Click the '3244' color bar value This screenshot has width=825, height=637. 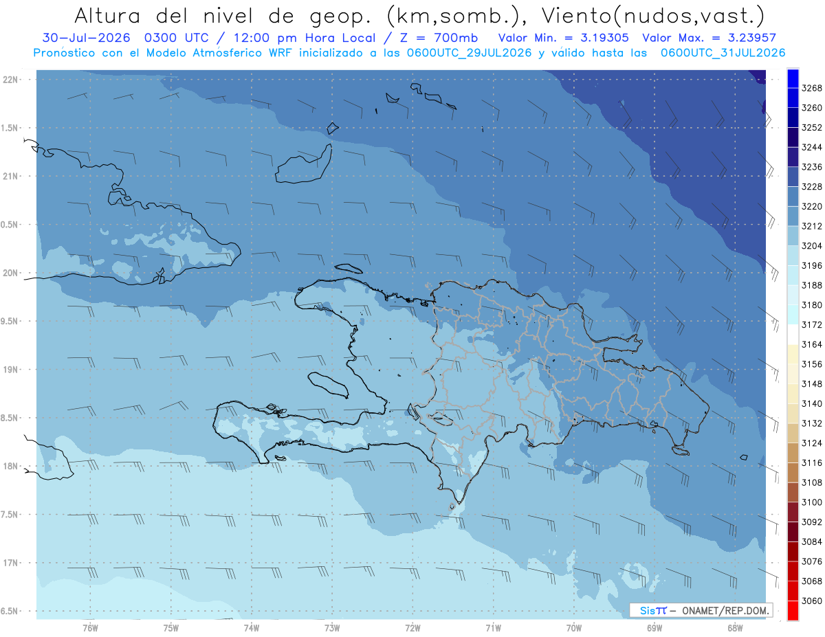pos(812,148)
